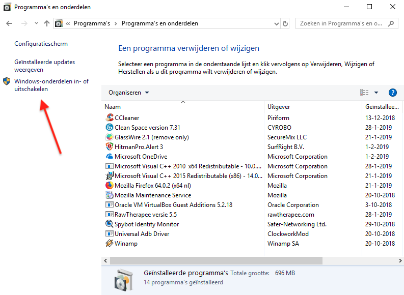Screen dimensions: 404x295
Task: Select the HitmanPro.Alert 3 icon
Action: pyautogui.click(x=109, y=147)
